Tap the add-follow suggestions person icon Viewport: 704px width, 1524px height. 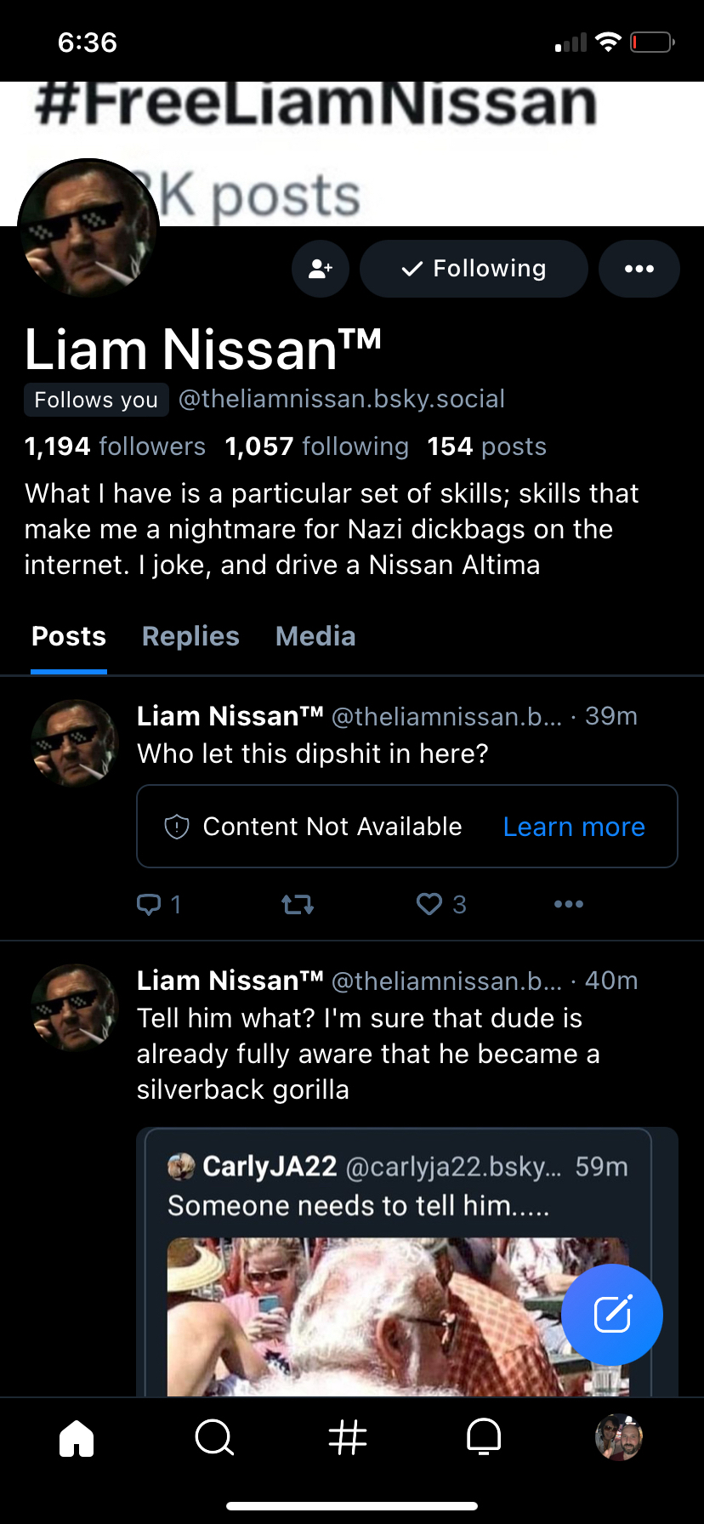(x=321, y=269)
